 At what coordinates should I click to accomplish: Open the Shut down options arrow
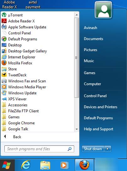click(x=108, y=149)
